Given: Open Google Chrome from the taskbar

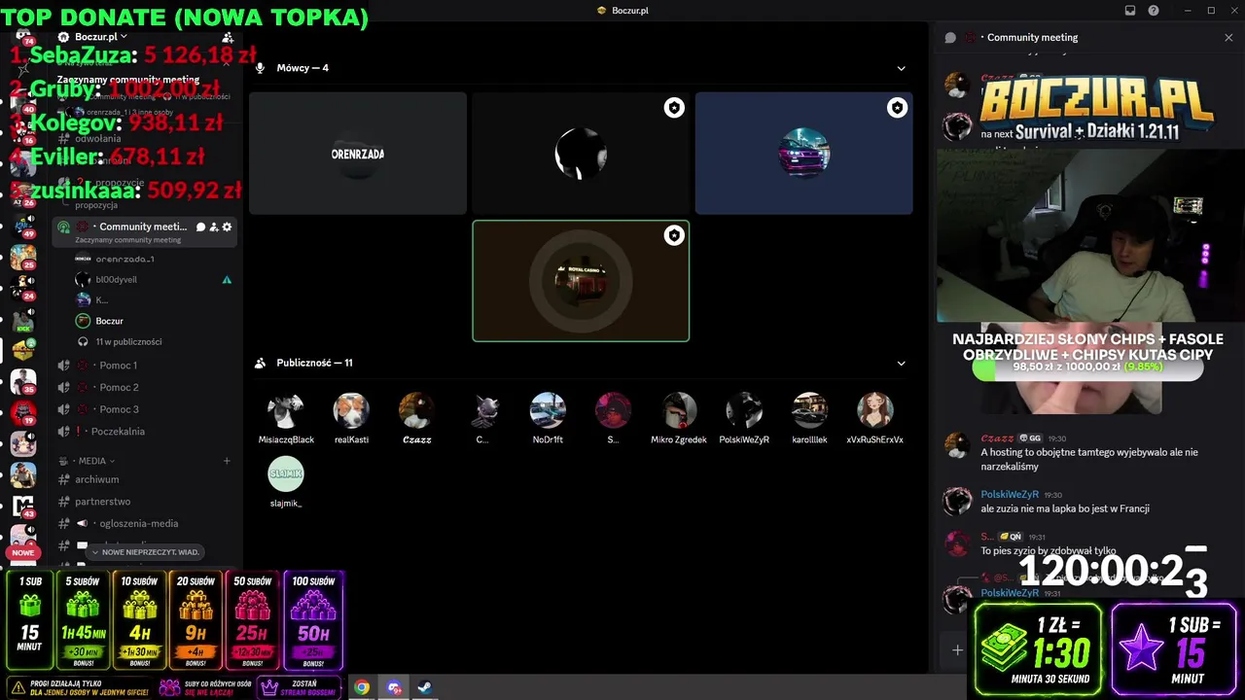Looking at the screenshot, I should click(x=362, y=687).
